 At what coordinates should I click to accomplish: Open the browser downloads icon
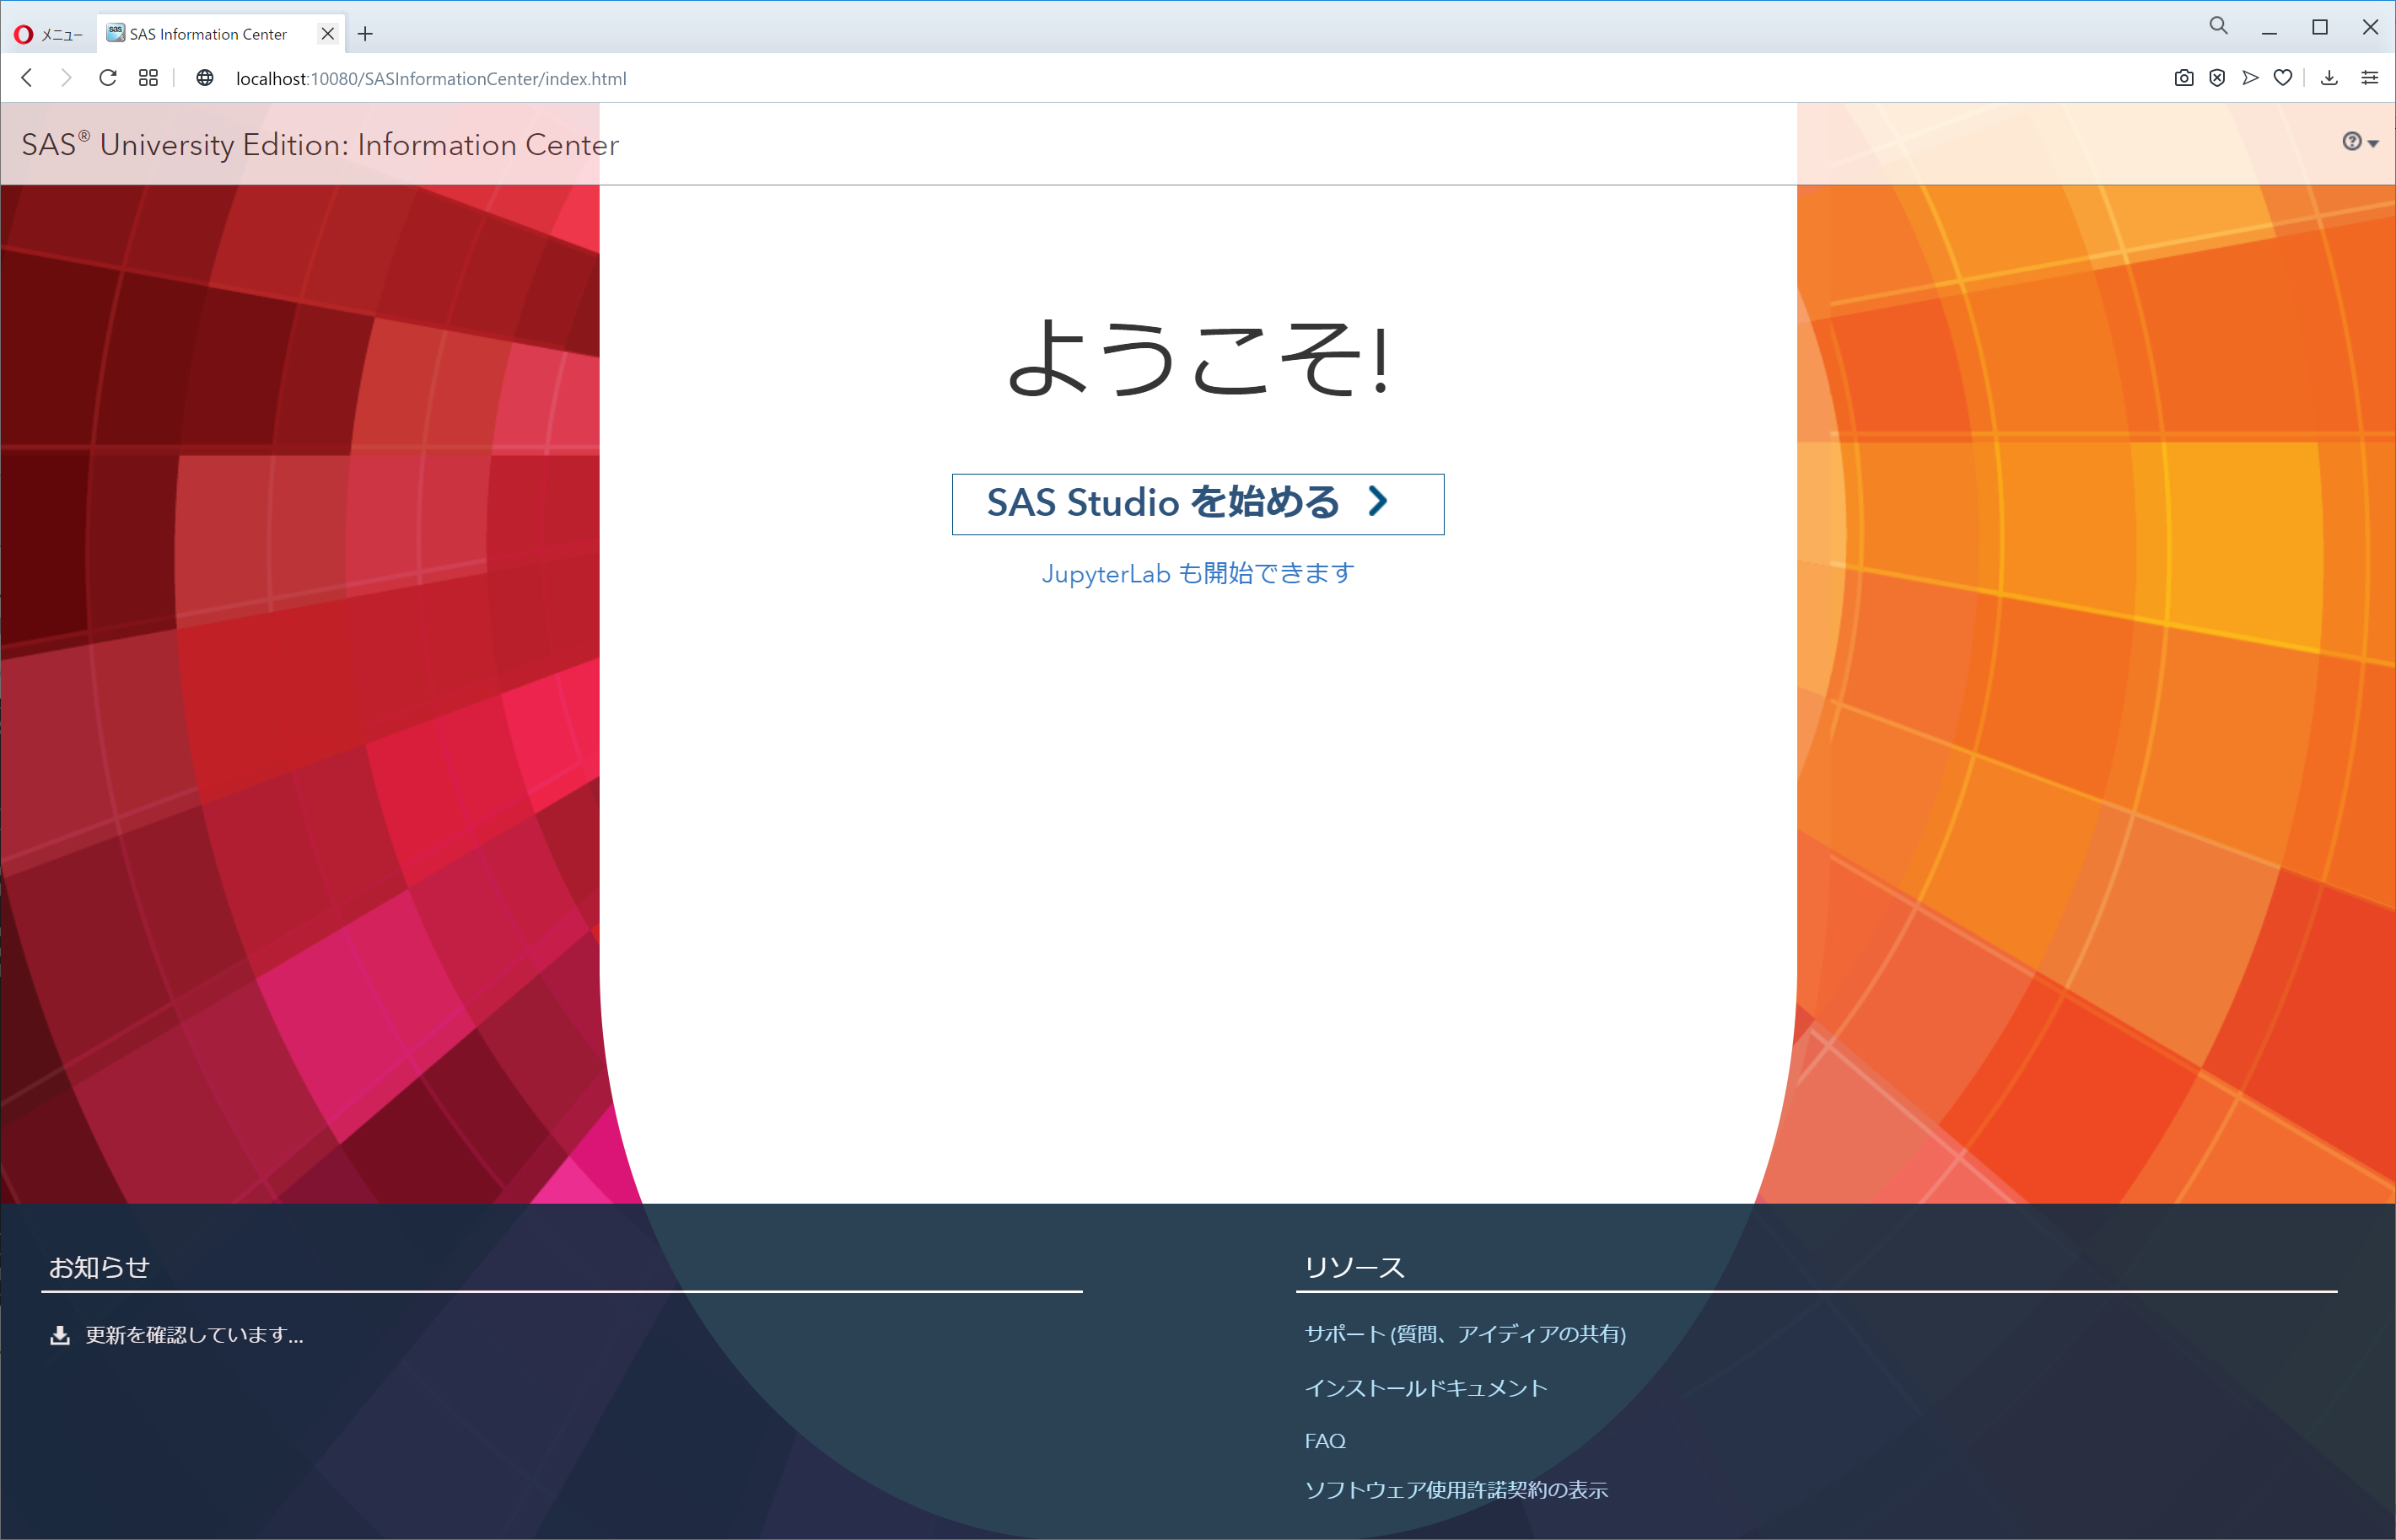coord(2329,78)
